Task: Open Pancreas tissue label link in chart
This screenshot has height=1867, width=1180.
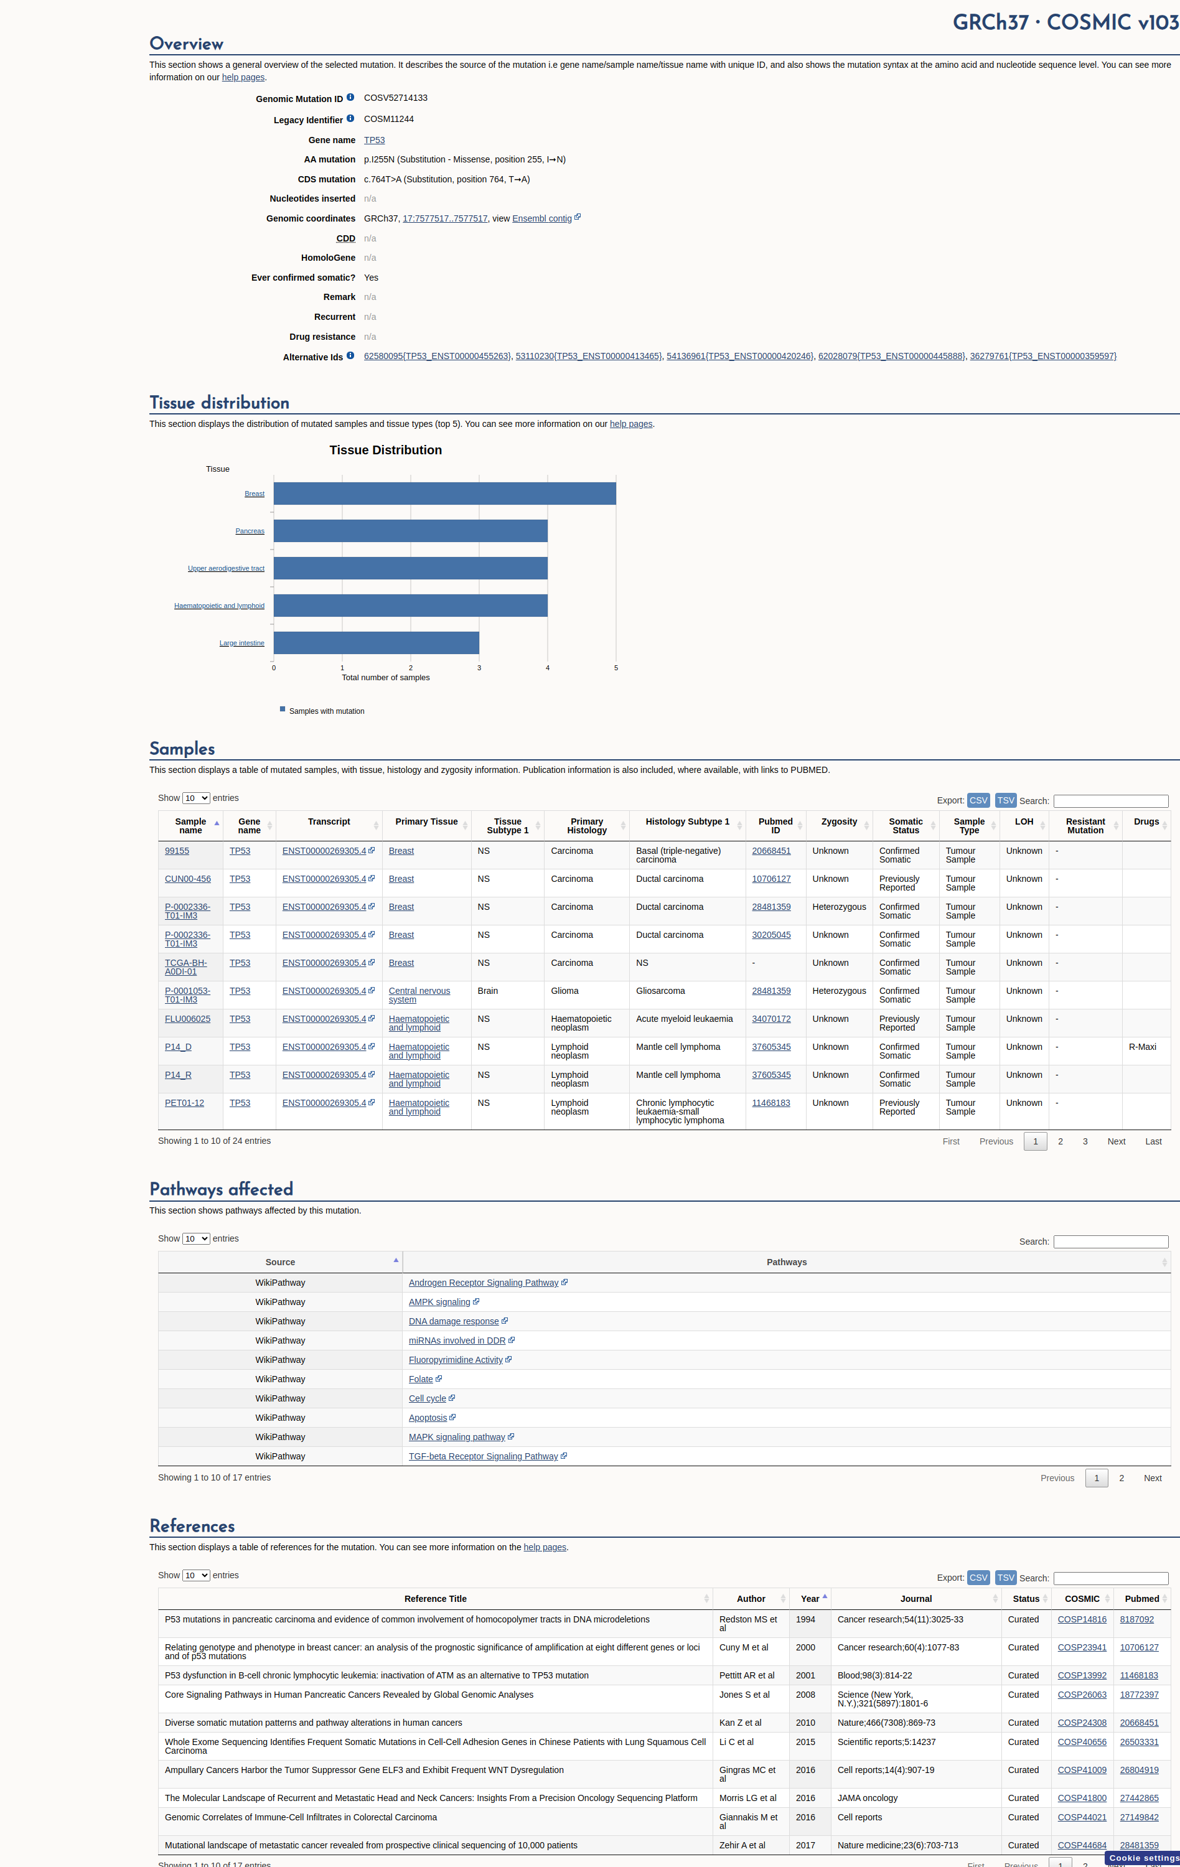Action: pos(250,531)
